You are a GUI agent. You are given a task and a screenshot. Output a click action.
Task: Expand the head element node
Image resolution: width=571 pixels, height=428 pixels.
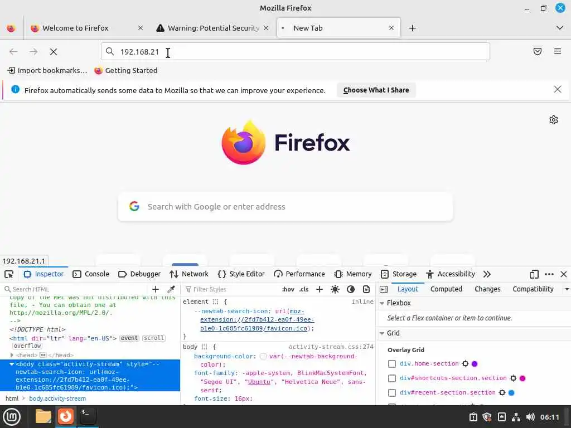coord(12,355)
